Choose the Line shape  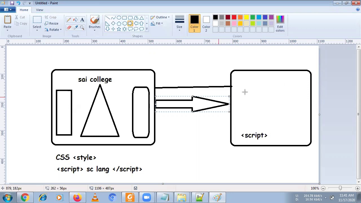[107, 18]
